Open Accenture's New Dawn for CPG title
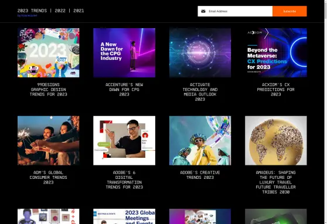This screenshot has width=327, height=224. point(124,90)
